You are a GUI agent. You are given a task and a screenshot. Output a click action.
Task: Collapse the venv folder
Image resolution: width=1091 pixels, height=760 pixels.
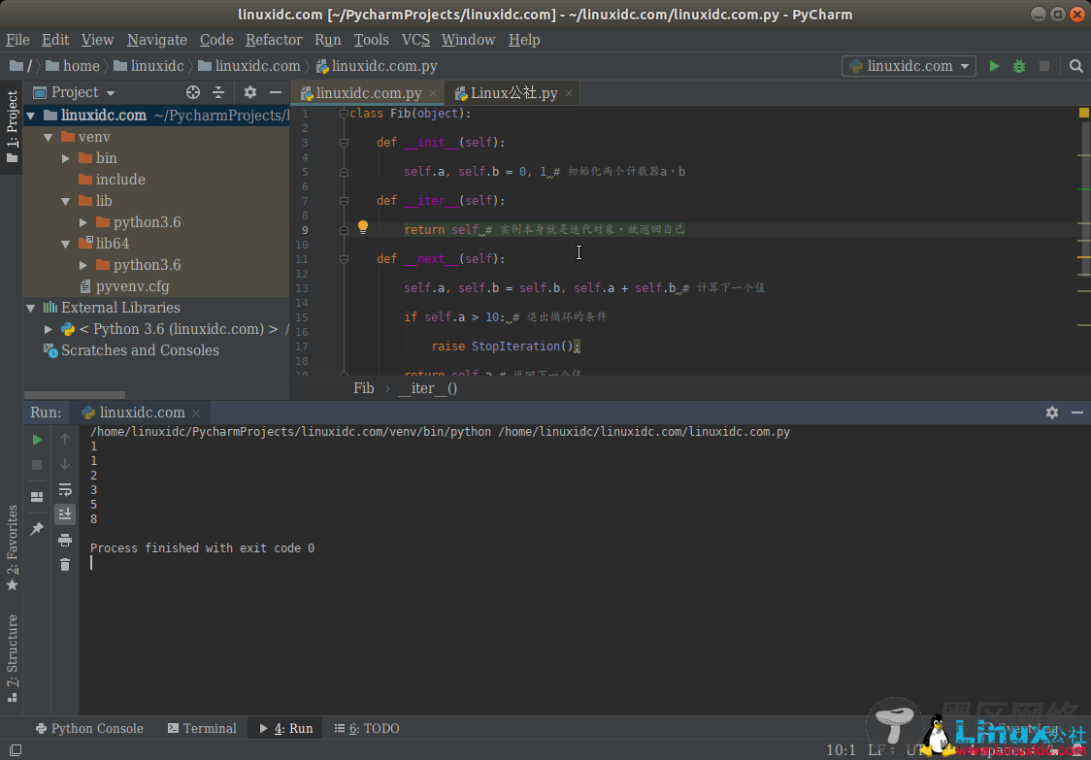pyautogui.click(x=48, y=137)
